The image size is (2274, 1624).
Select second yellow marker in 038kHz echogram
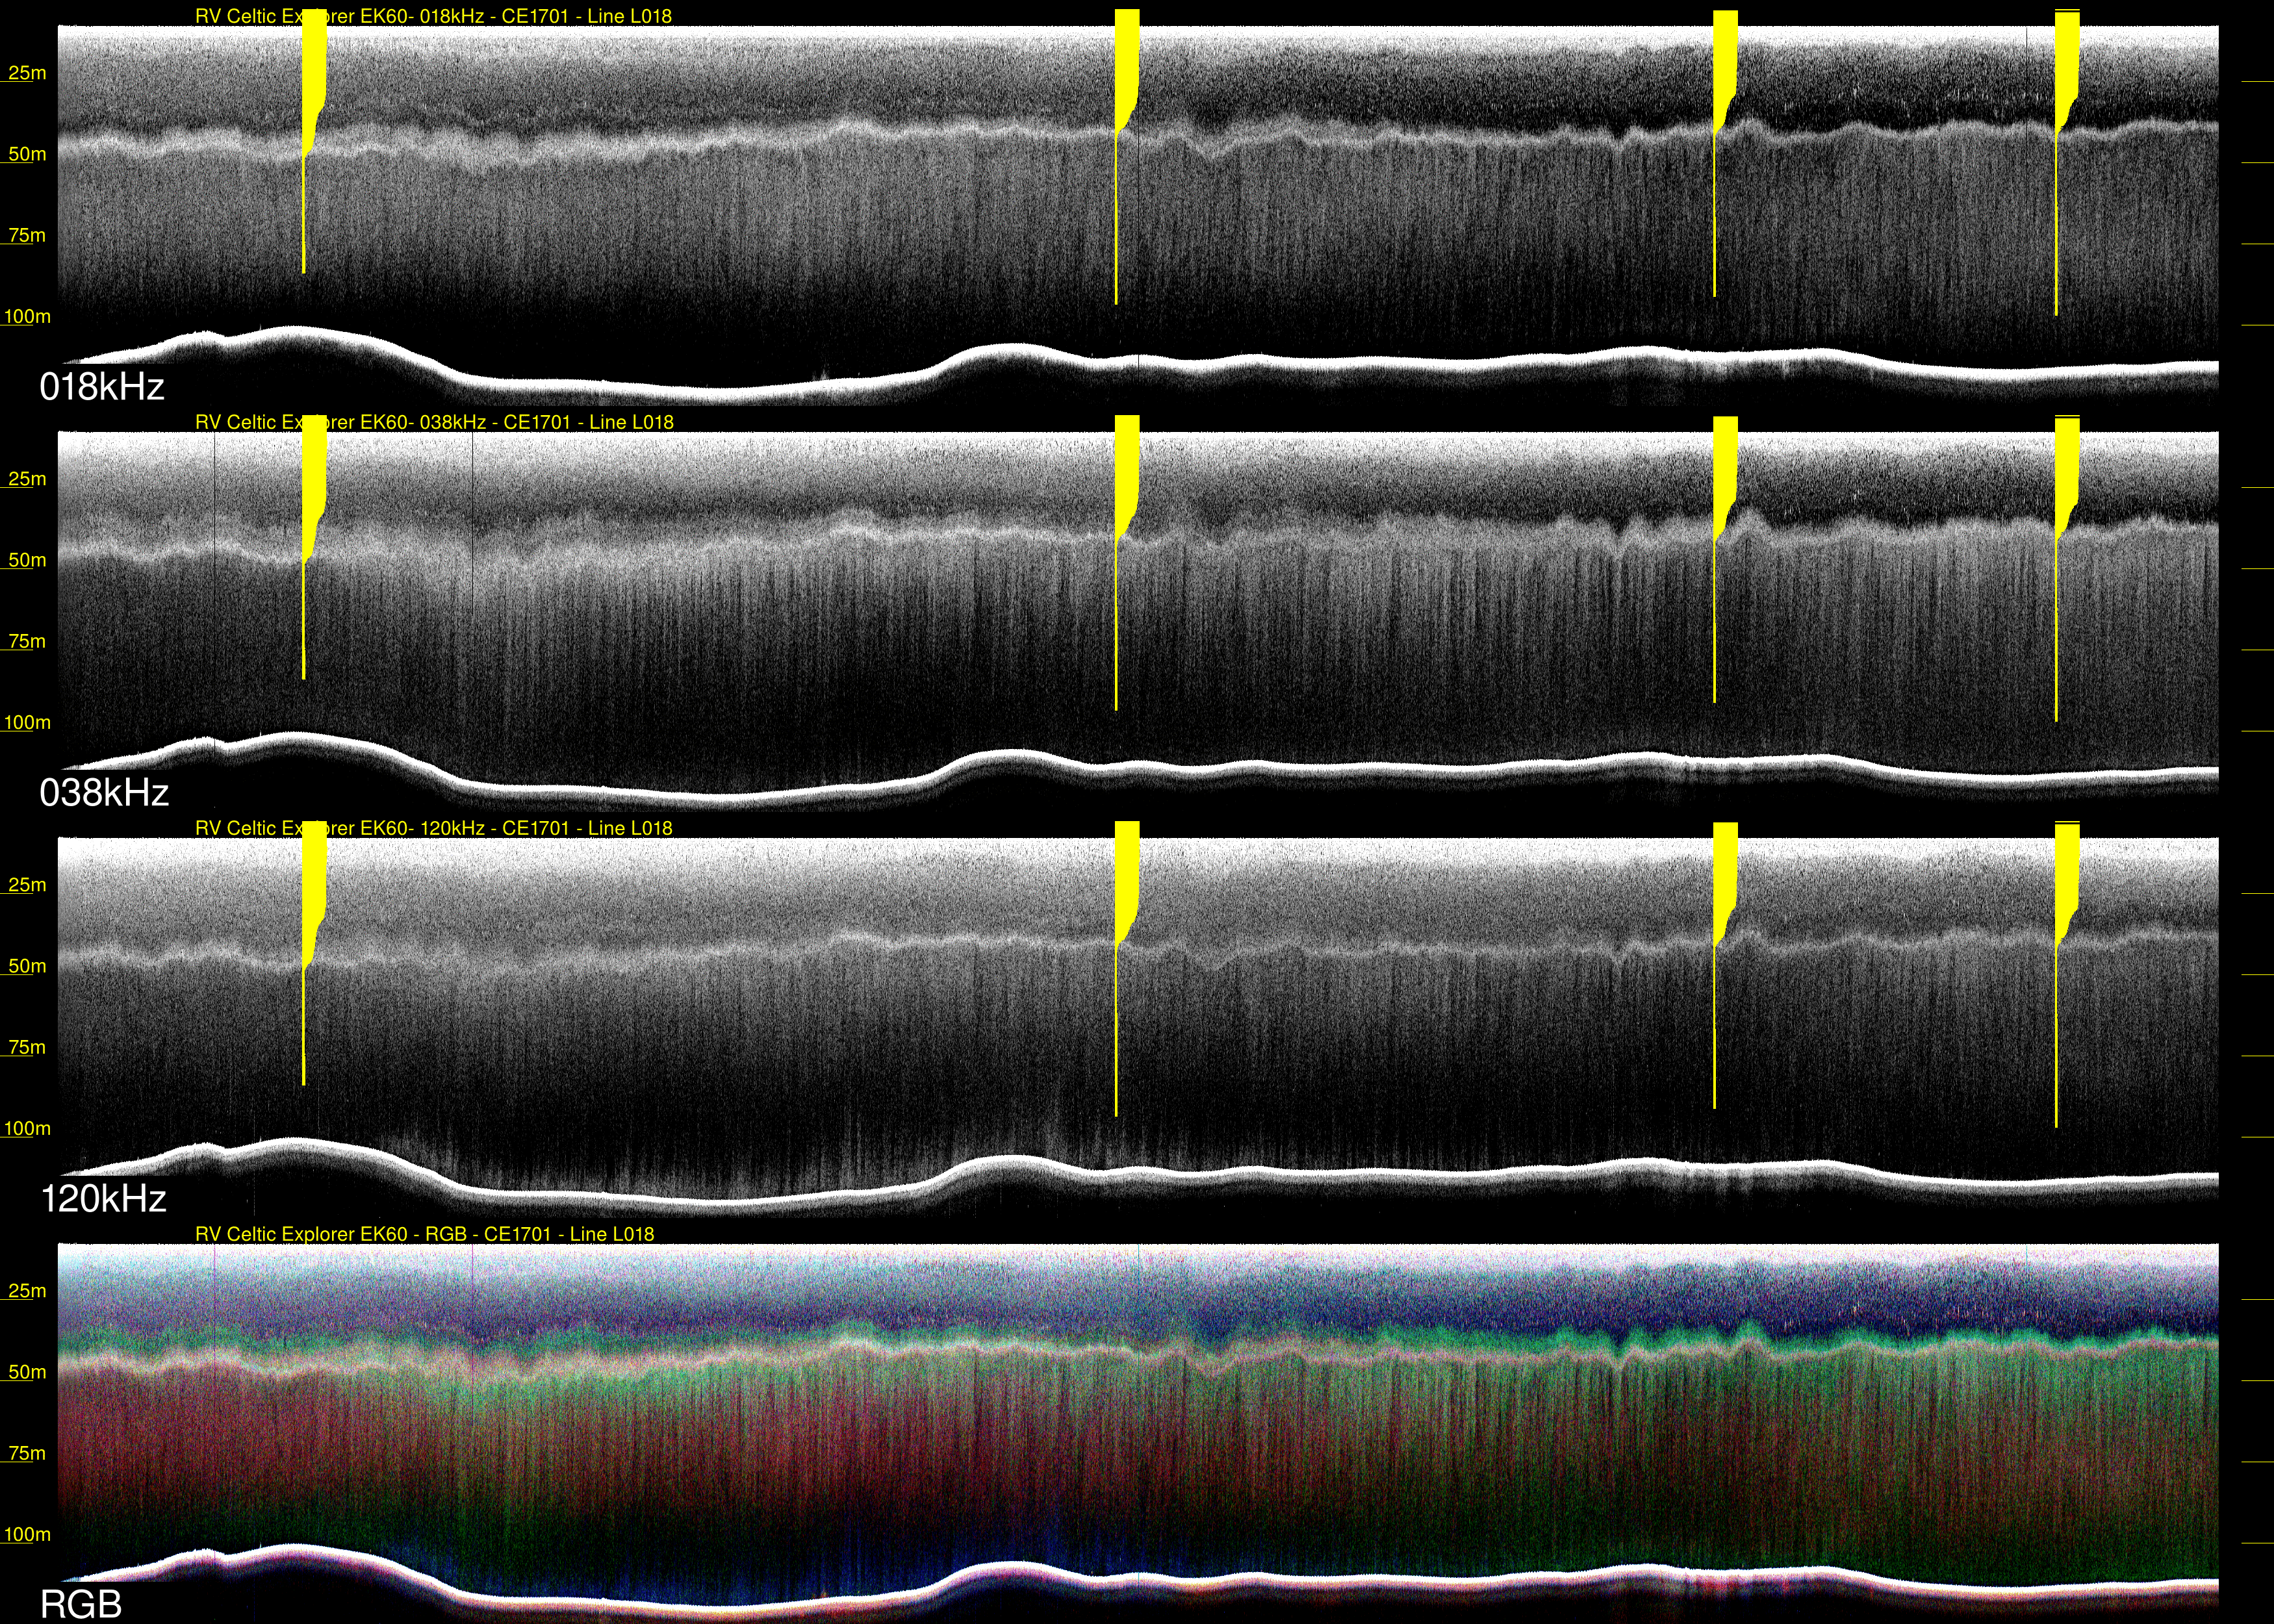click(x=1126, y=470)
